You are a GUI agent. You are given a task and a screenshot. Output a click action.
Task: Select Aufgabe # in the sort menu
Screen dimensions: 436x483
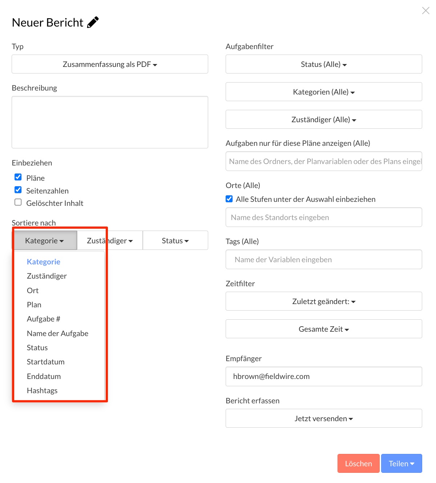[44, 319]
